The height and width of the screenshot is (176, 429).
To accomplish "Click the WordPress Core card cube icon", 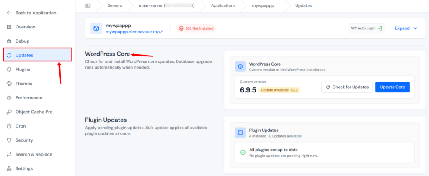I will (240, 66).
